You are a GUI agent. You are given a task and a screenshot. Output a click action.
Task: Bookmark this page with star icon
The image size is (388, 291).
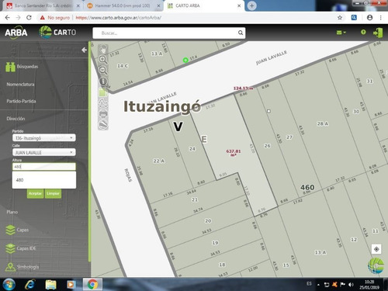point(340,18)
